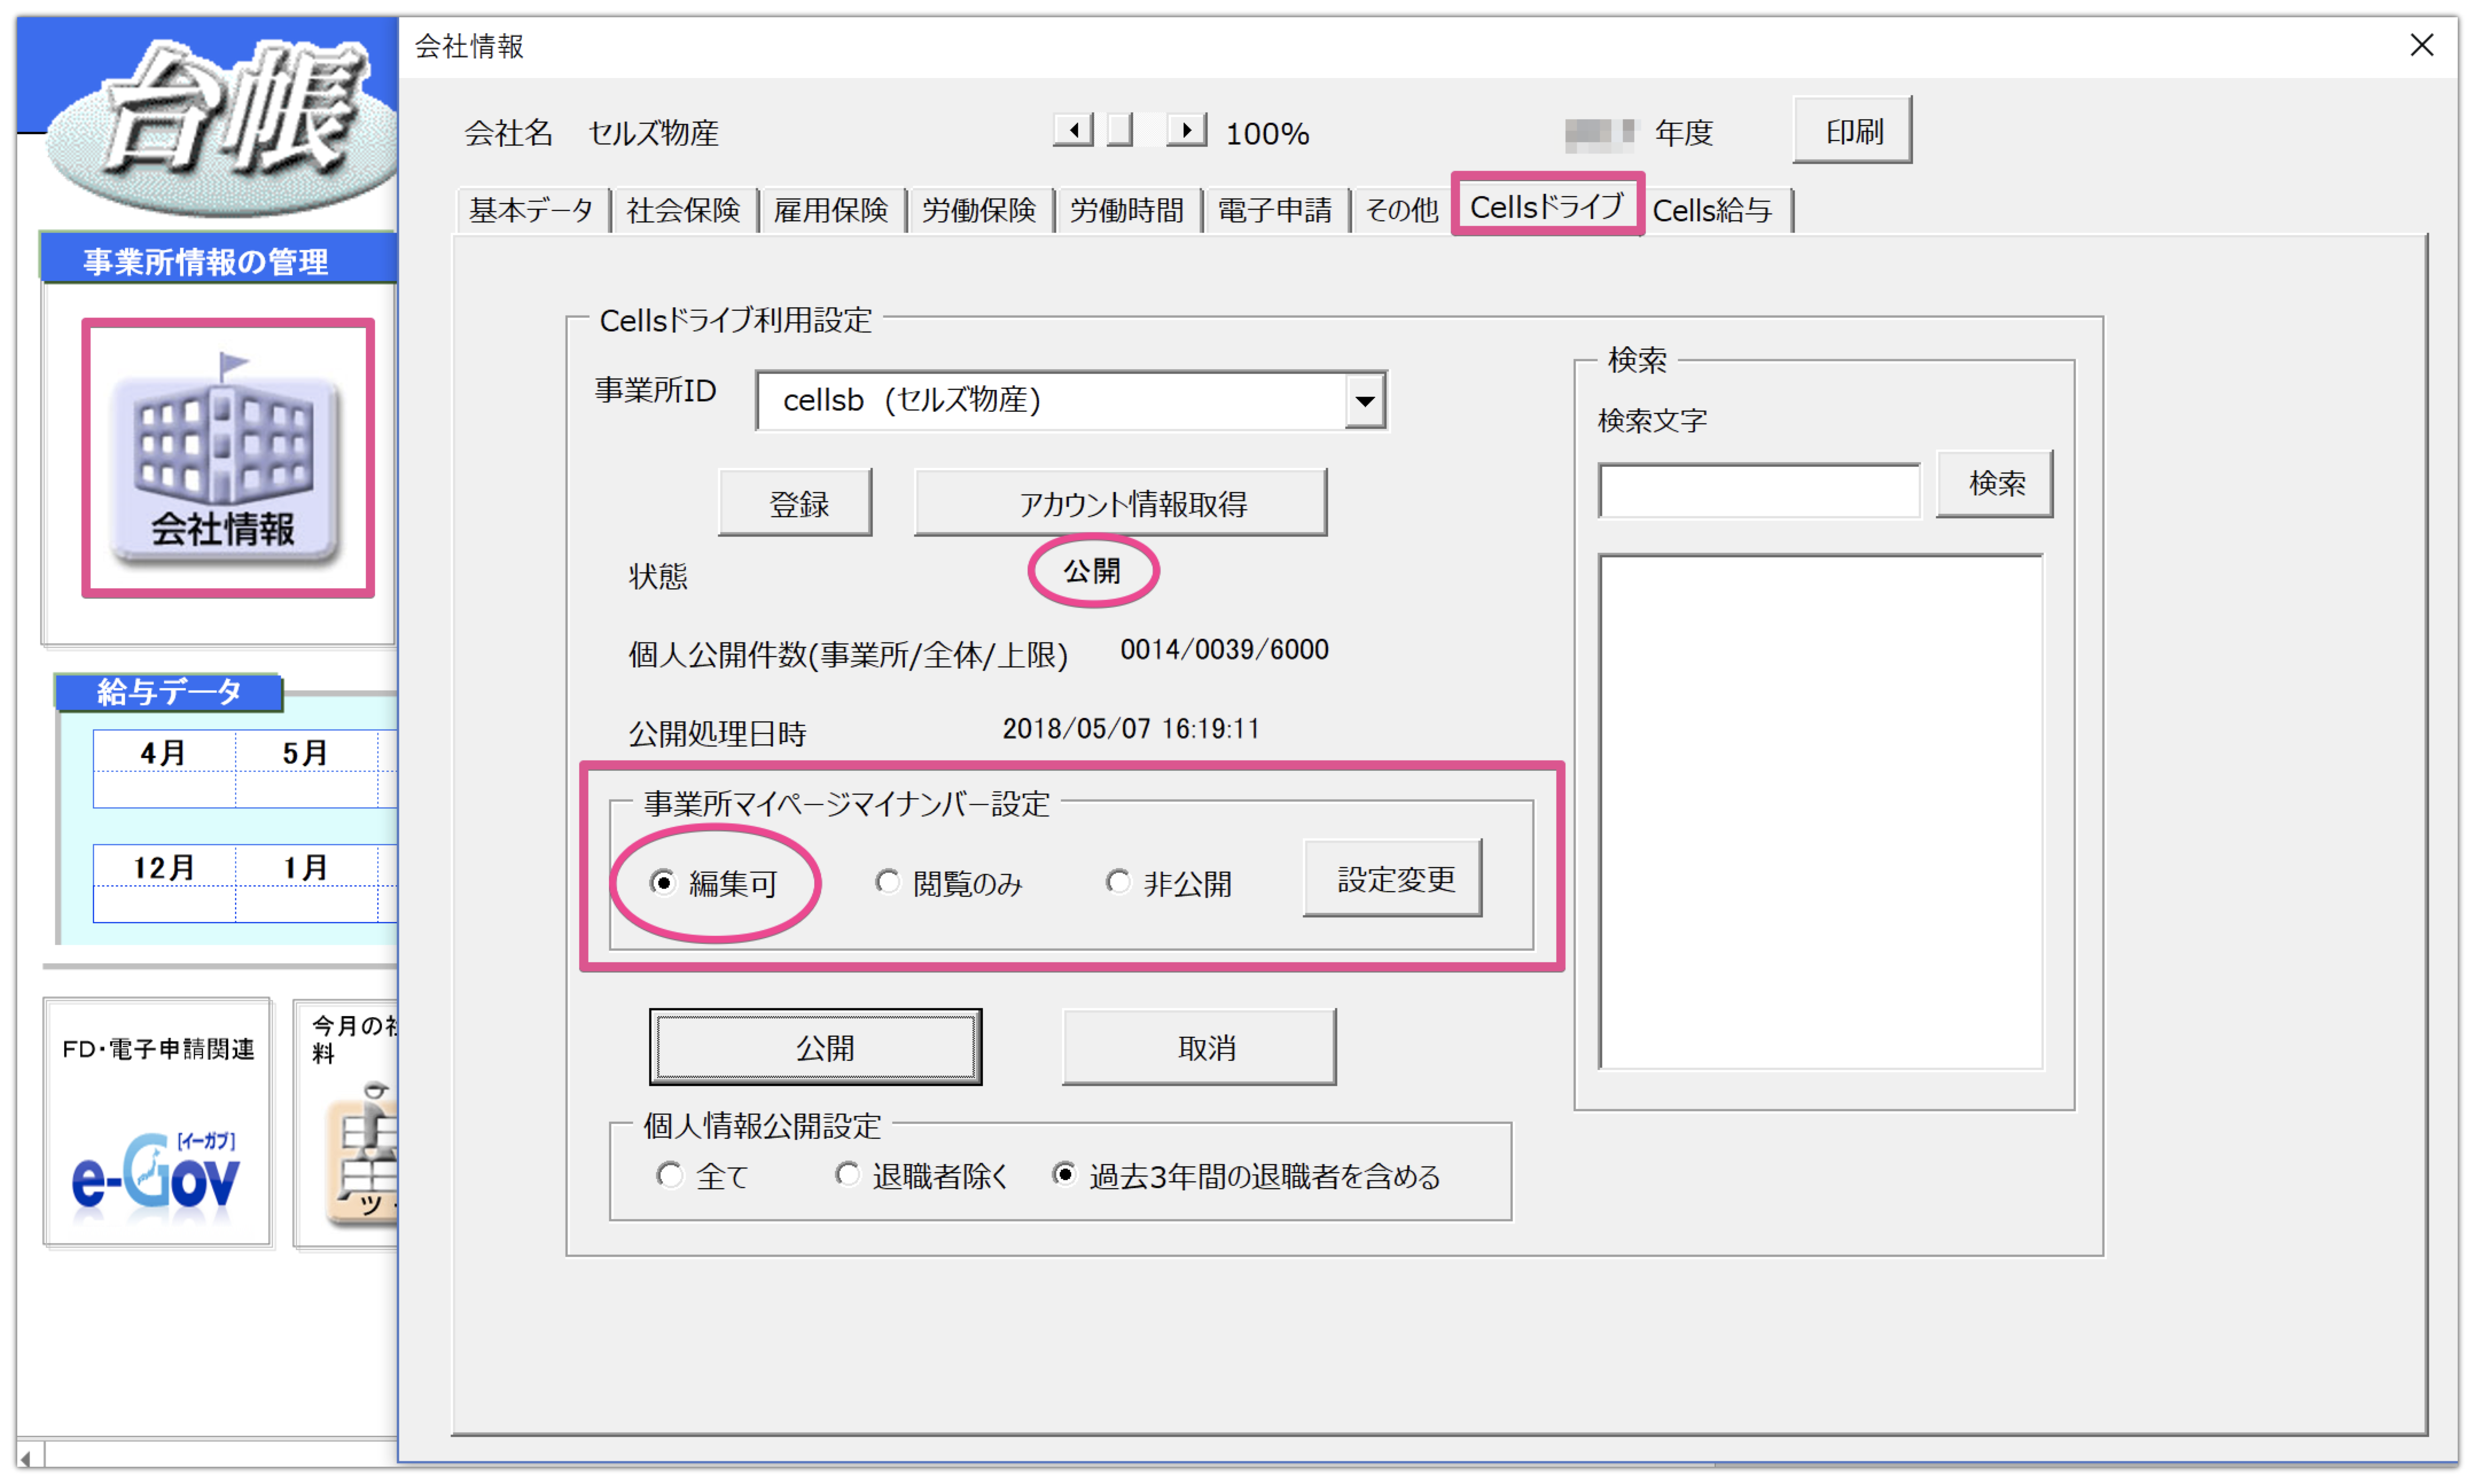Close the 会社情報 dialog
Screen dimensions: 2475x1484
pos(2421,45)
